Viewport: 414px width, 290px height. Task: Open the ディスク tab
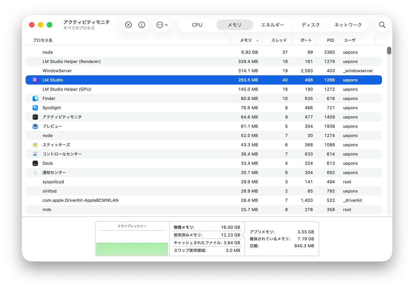(x=310, y=25)
